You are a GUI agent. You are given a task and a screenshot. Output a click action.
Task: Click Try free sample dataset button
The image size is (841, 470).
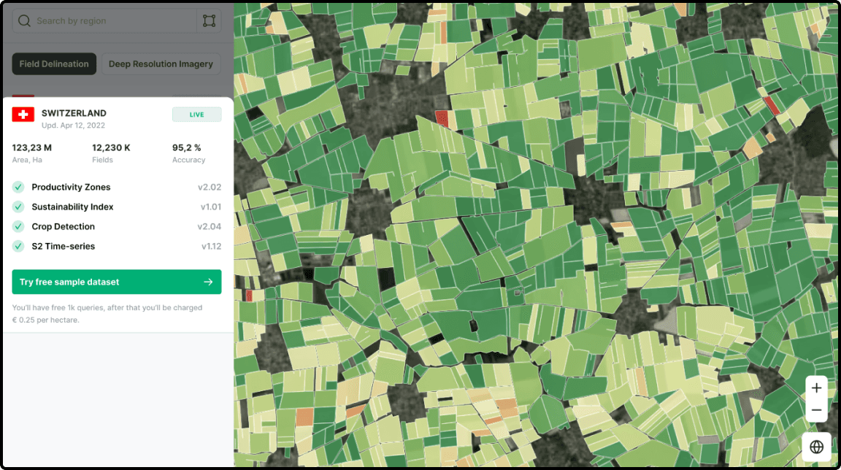(x=116, y=282)
